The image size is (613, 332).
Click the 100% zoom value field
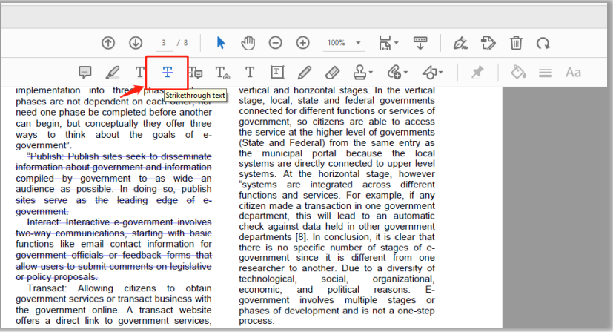[337, 43]
